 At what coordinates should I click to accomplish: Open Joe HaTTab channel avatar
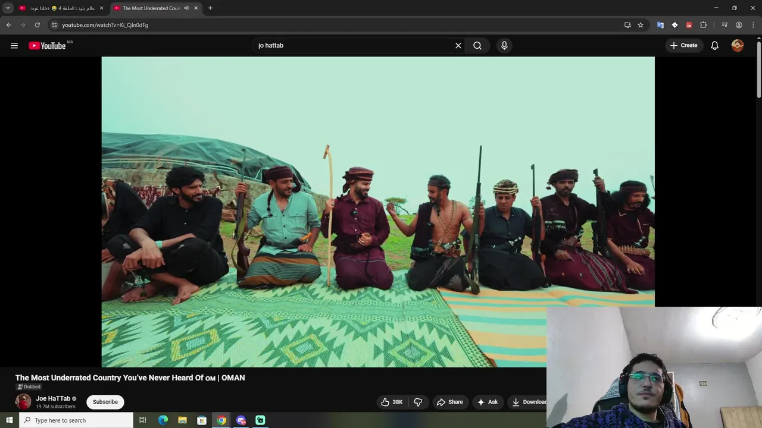coord(23,402)
